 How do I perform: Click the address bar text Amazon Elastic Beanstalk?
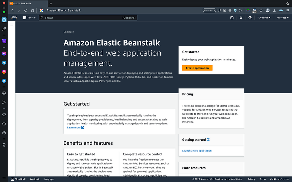tap(63, 10)
